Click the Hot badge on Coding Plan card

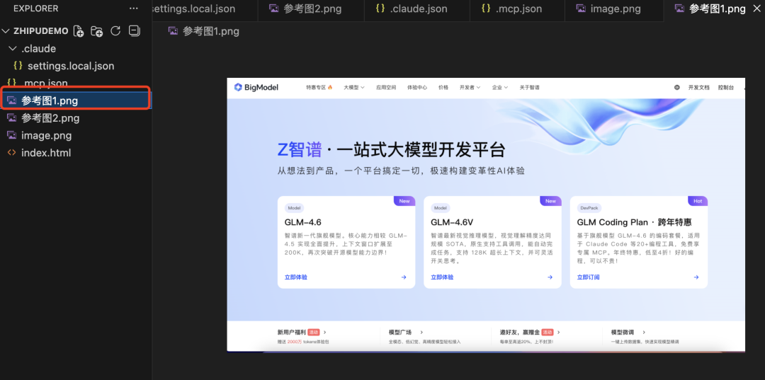click(698, 201)
